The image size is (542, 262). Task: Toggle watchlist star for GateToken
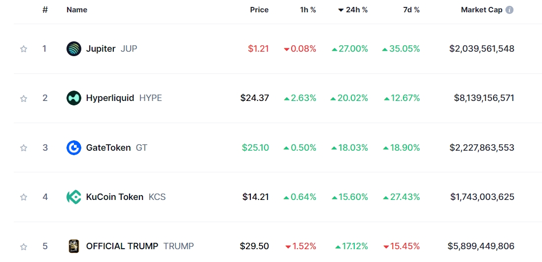pyautogui.click(x=24, y=148)
